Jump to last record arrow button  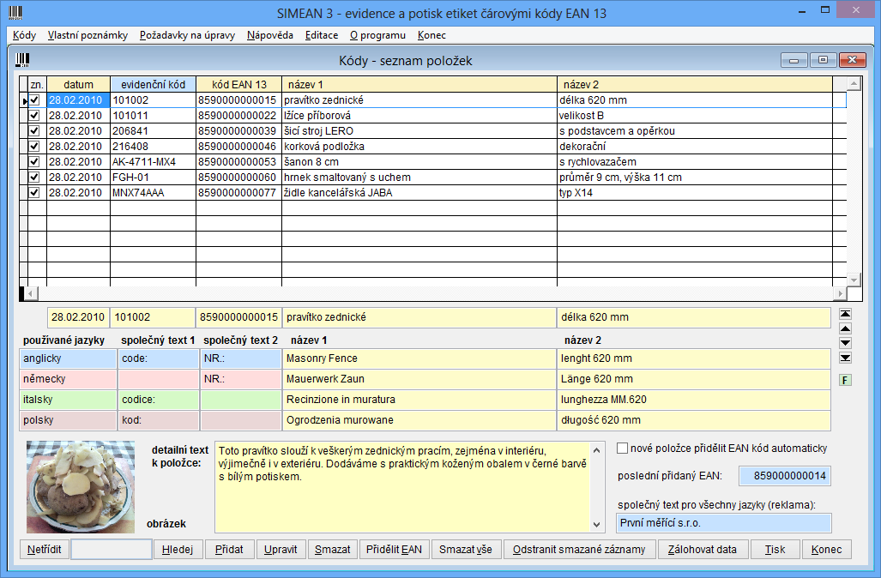coord(845,358)
